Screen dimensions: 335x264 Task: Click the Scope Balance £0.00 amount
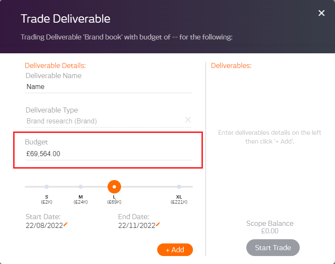(269, 231)
